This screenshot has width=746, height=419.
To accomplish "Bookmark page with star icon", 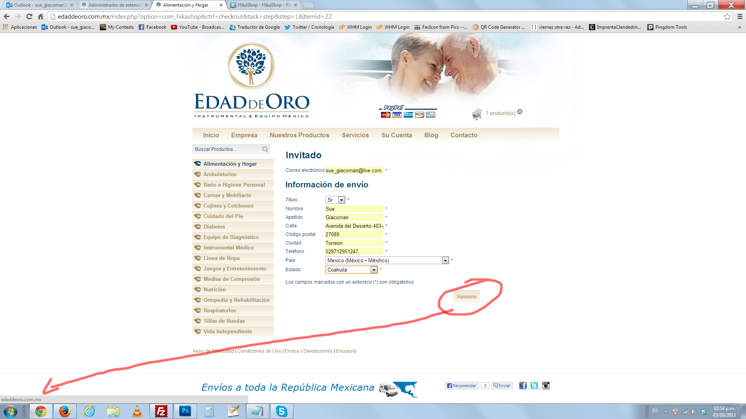I will [727, 16].
